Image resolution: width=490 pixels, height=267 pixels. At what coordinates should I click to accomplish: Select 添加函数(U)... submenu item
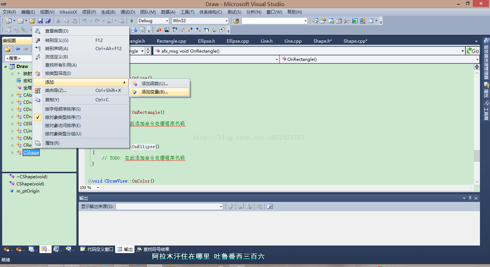(159, 84)
